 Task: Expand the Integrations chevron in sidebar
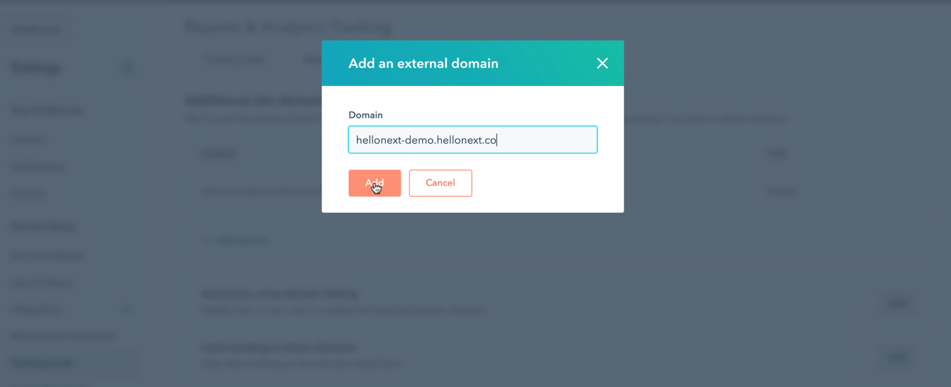coord(126,310)
